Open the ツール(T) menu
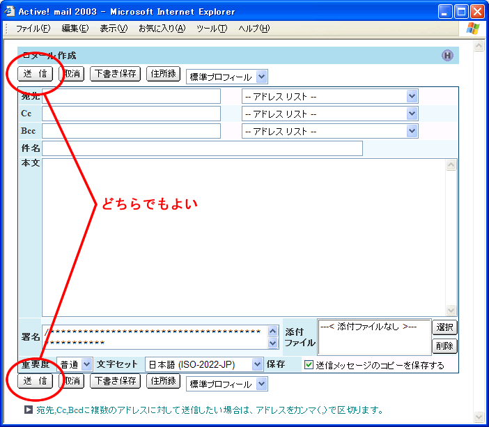This screenshot has height=427, width=489. pyautogui.click(x=212, y=29)
